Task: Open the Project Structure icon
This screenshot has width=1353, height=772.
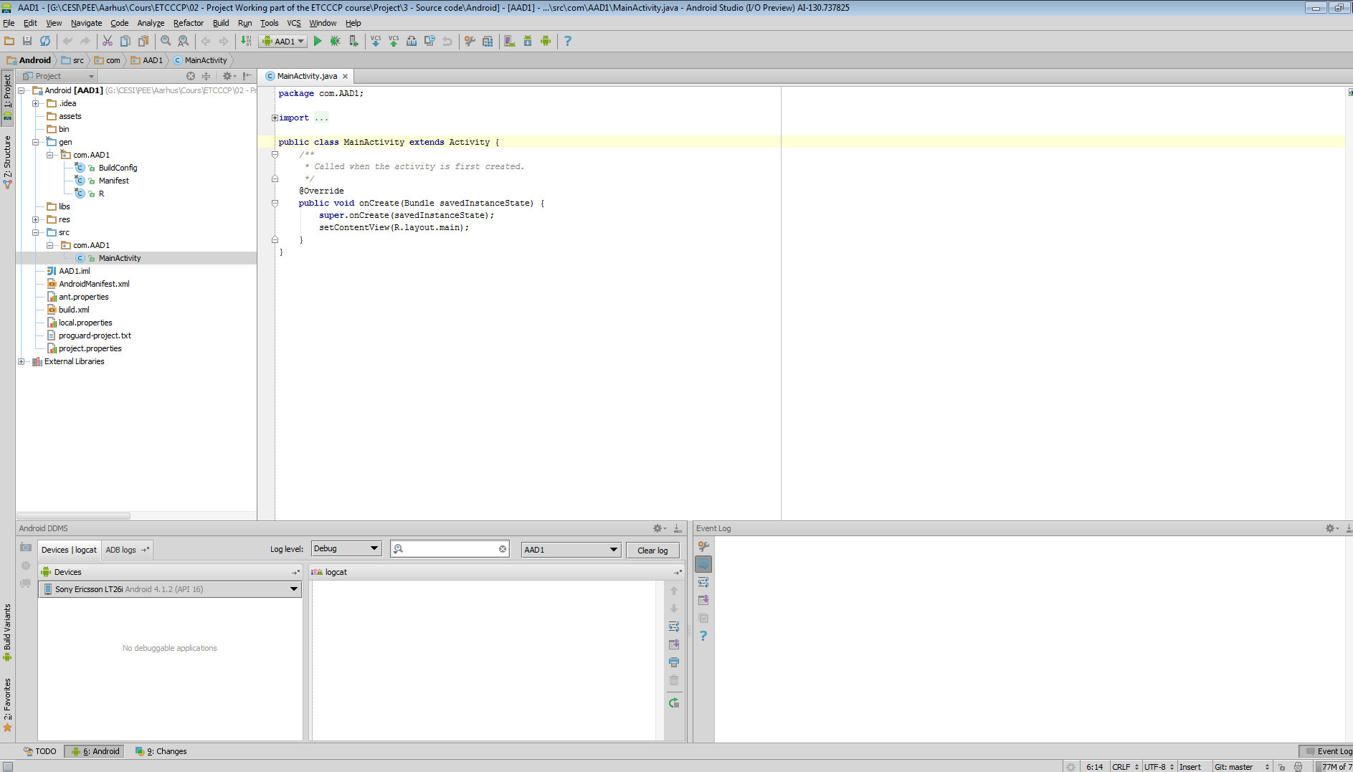Action: [488, 41]
